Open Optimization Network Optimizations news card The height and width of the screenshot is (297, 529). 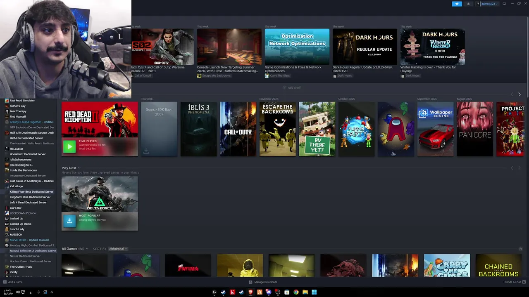pos(297,47)
